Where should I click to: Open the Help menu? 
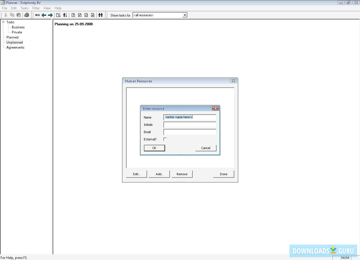pyautogui.click(x=58, y=8)
